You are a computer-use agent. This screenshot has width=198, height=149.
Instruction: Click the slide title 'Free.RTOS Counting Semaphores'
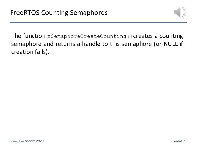pyautogui.click(x=59, y=13)
